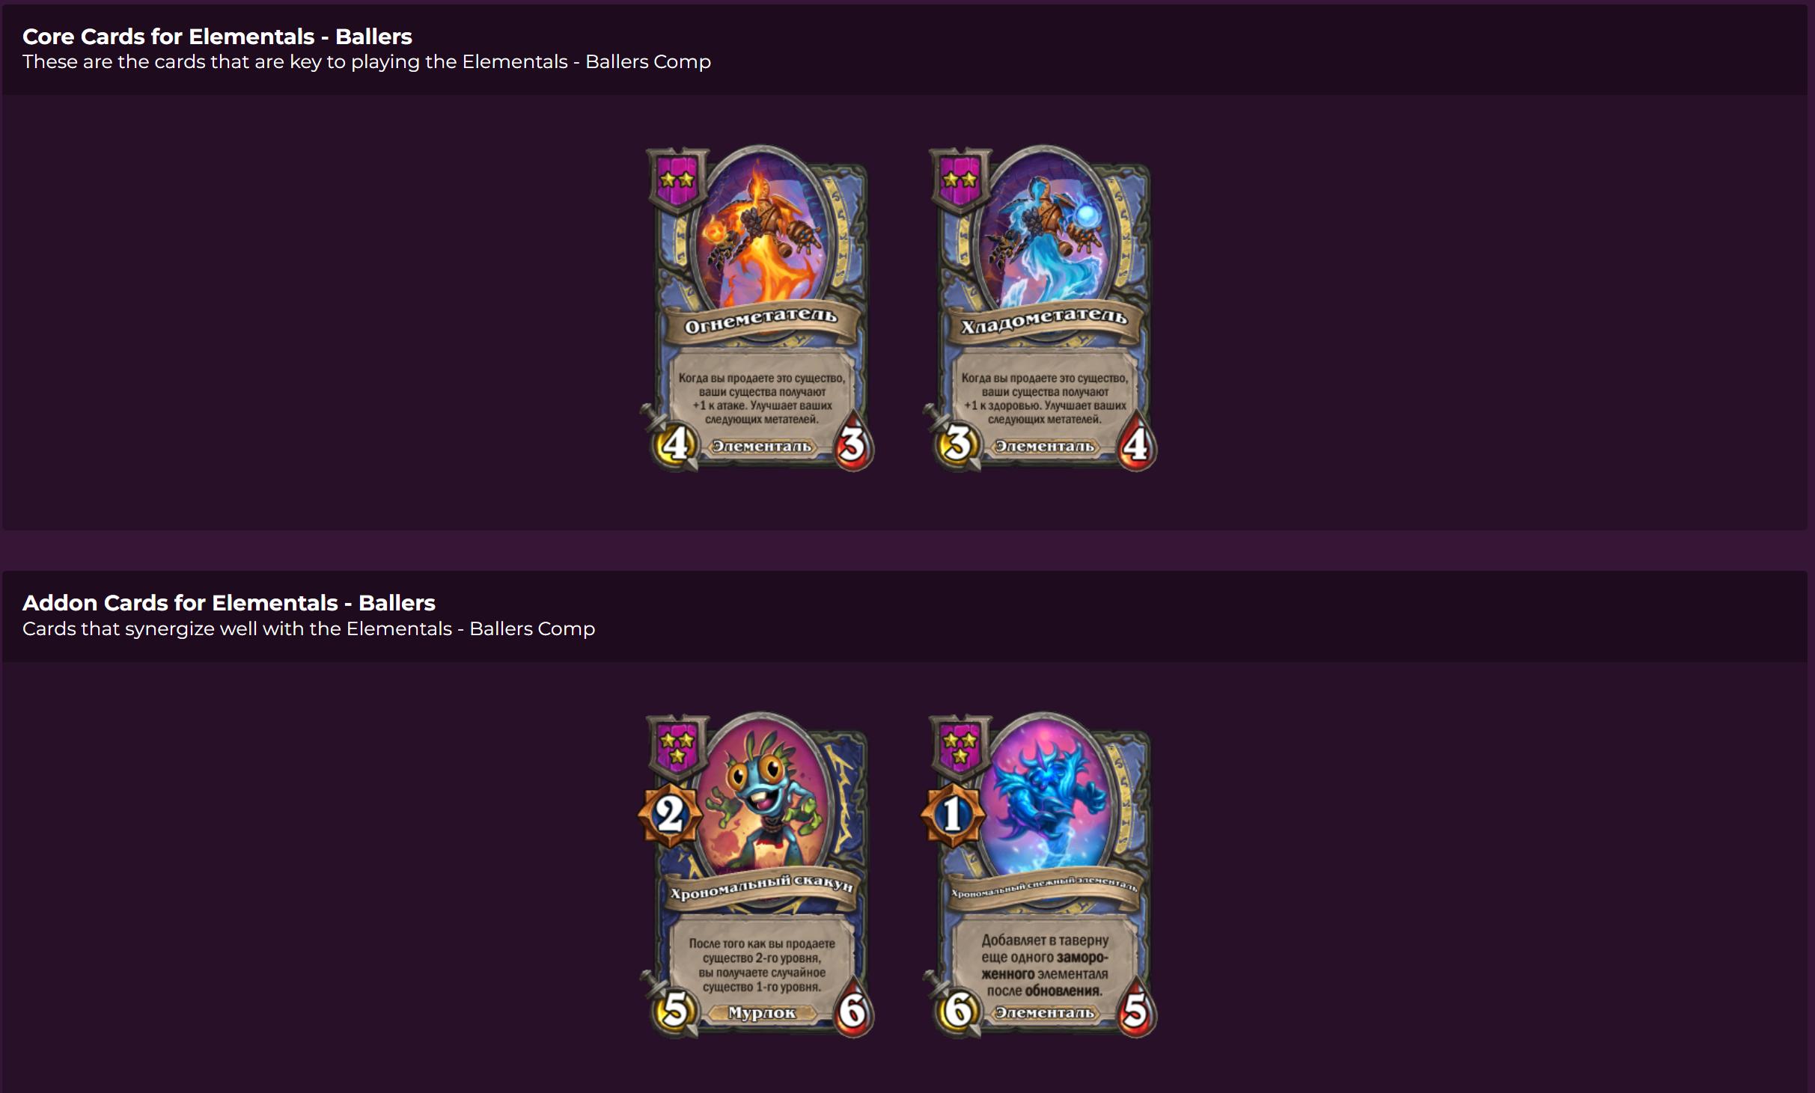Click the two-star tier badge on Хладометатель
The height and width of the screenshot is (1093, 1815).
click(x=960, y=180)
